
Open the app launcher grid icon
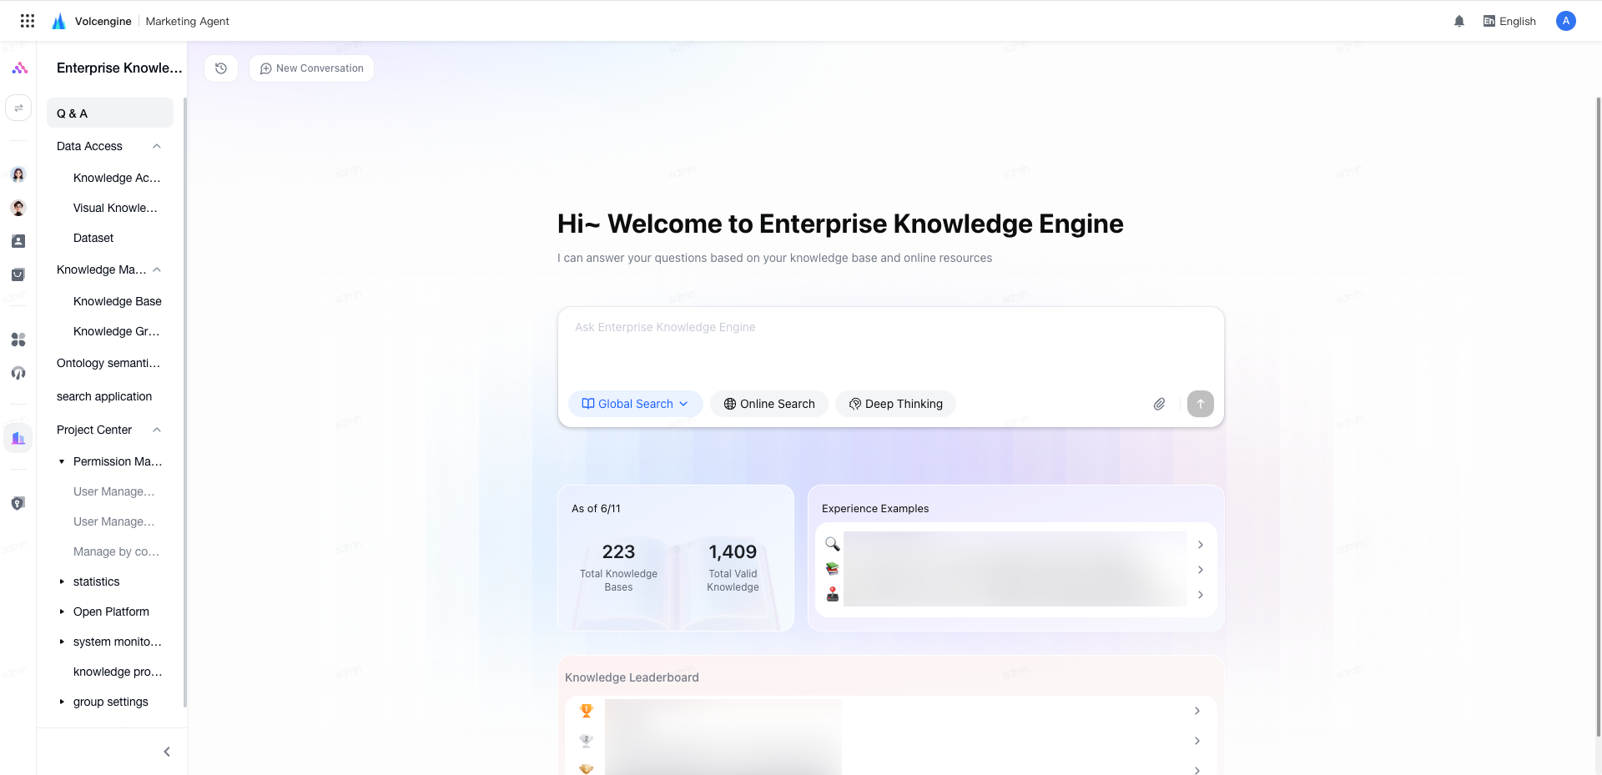coord(28,21)
